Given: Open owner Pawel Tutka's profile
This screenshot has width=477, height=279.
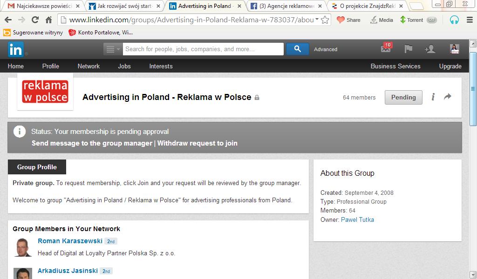Looking at the screenshot, I should [x=357, y=220].
